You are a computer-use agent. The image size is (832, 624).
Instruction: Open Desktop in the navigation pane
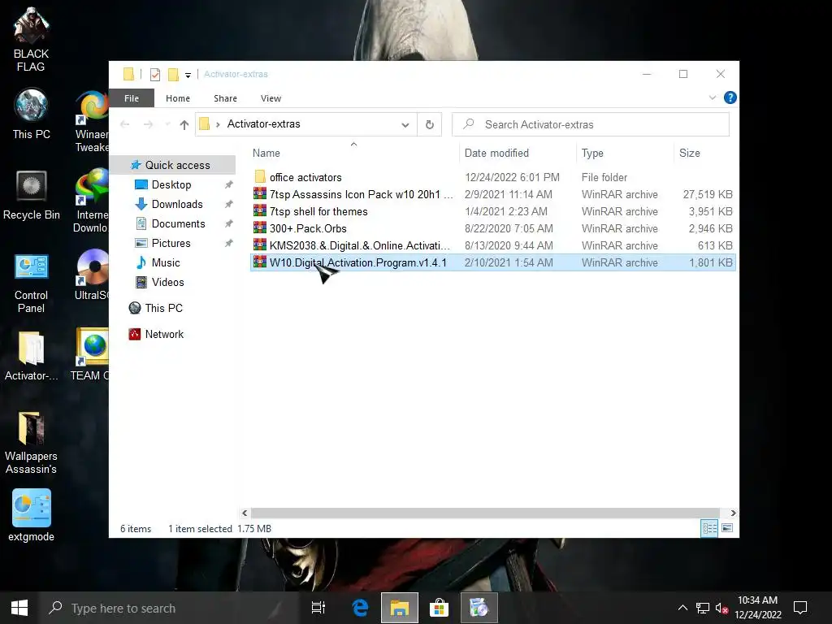tap(171, 184)
